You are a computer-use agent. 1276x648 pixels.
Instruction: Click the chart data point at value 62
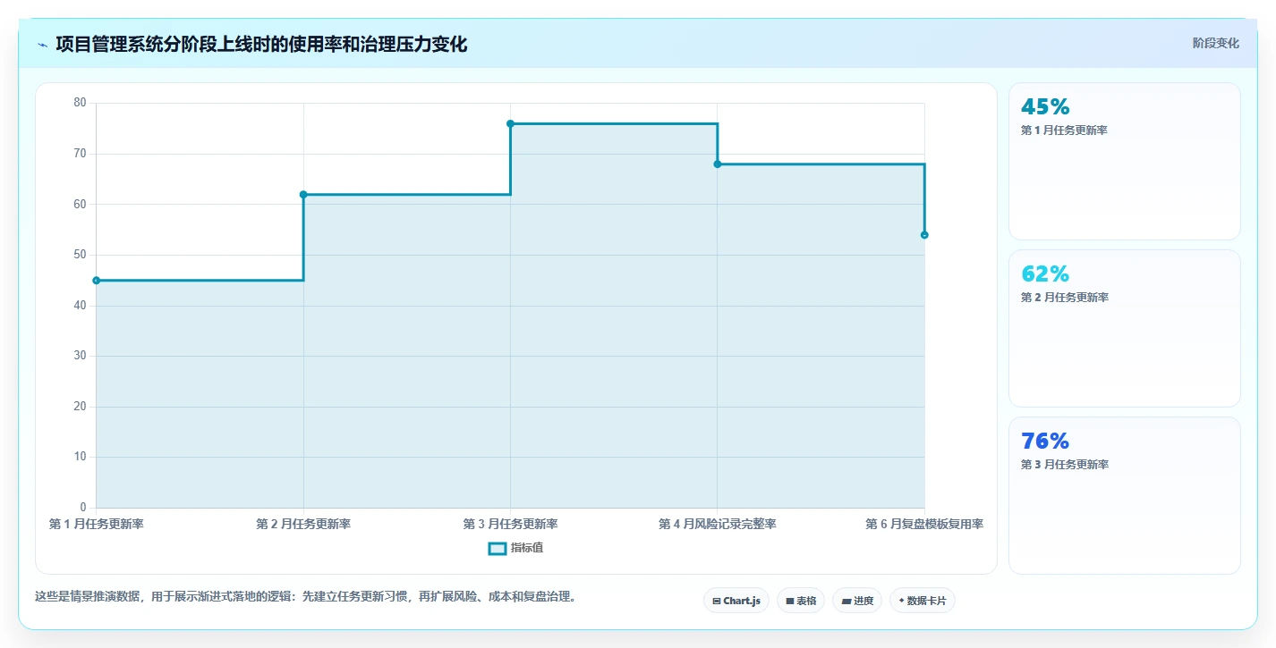pyautogui.click(x=303, y=195)
